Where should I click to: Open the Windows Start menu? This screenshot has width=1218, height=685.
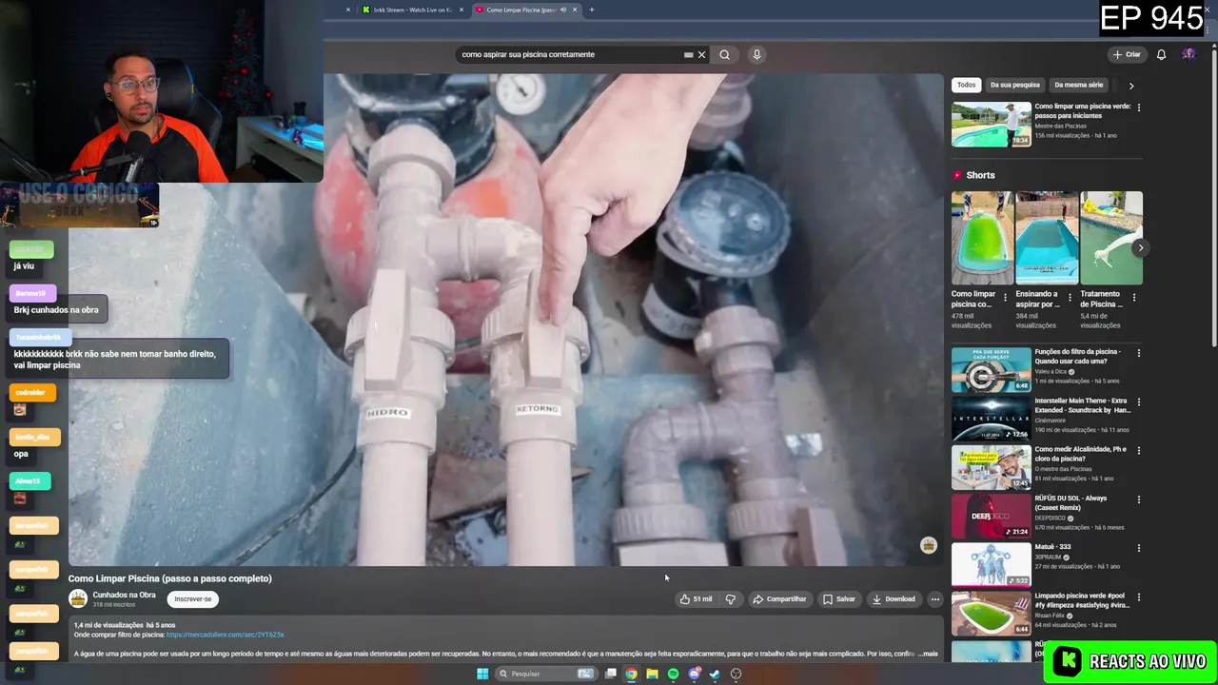[x=482, y=674]
